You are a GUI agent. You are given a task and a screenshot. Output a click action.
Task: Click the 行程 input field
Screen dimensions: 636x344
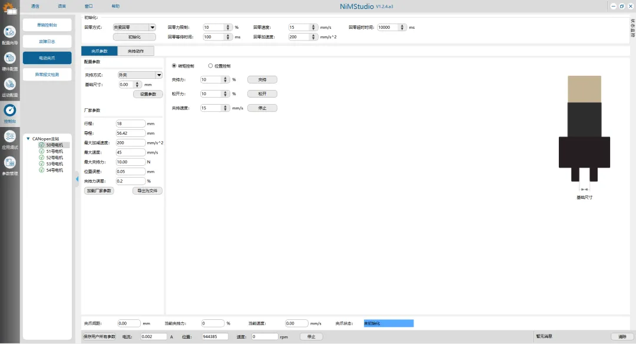pos(131,123)
